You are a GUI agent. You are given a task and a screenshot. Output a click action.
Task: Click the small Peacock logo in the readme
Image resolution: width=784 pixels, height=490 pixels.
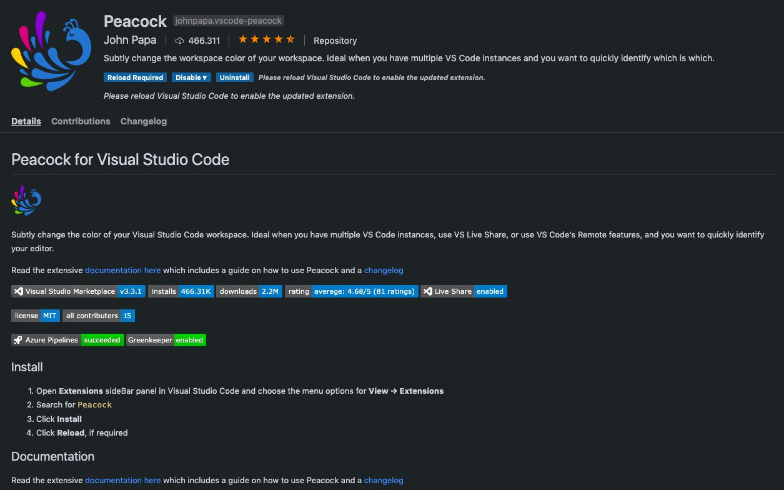coord(26,201)
